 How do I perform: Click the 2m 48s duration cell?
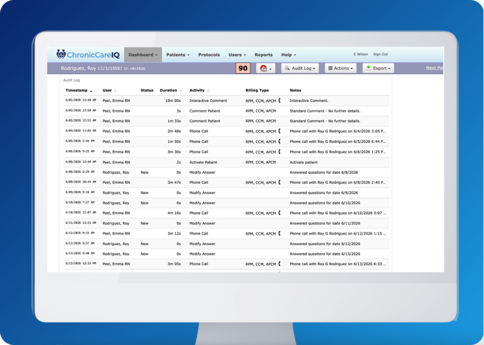174,131
